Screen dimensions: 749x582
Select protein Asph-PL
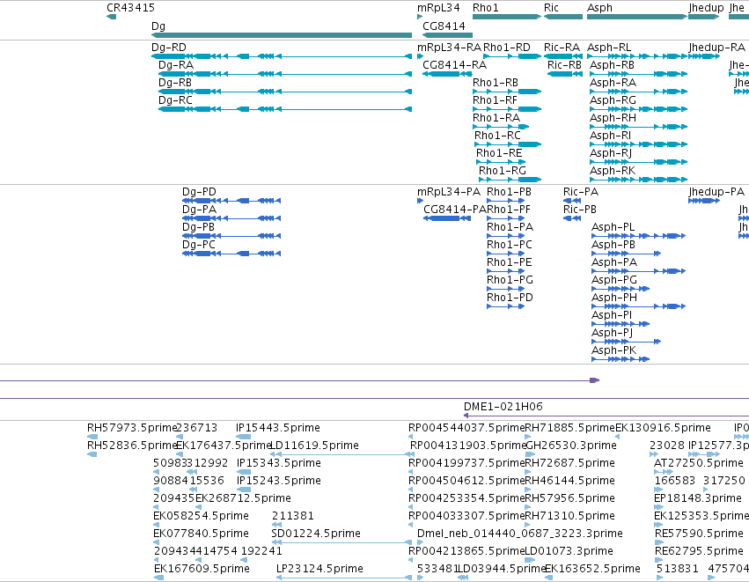coord(639,236)
